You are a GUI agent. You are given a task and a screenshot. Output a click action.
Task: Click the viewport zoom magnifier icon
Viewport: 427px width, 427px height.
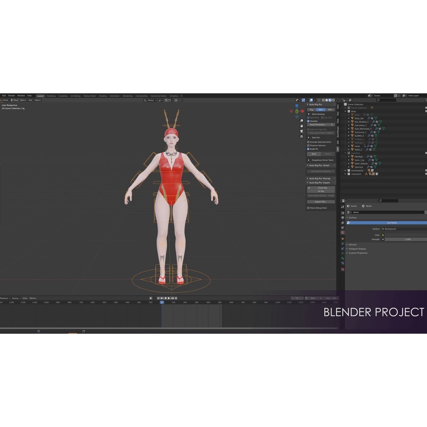(x=301, y=121)
